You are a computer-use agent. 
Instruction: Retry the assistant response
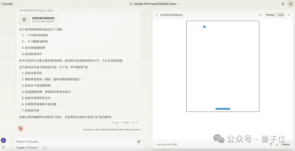[x=125, y=123]
